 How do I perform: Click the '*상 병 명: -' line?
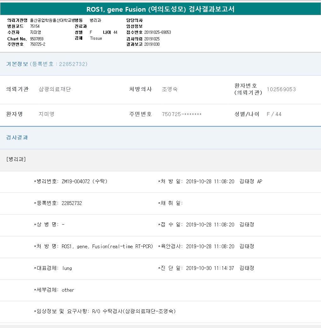coord(49,225)
